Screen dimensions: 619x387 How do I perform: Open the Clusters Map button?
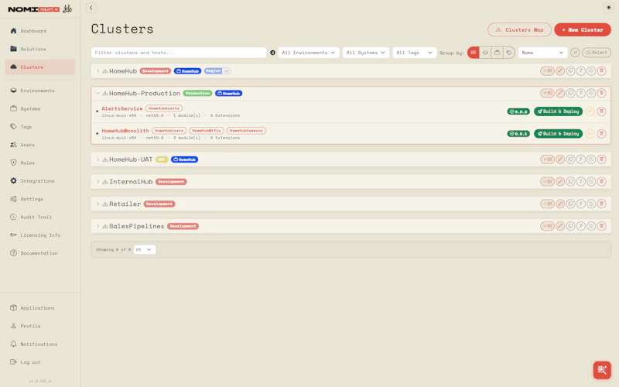click(519, 29)
